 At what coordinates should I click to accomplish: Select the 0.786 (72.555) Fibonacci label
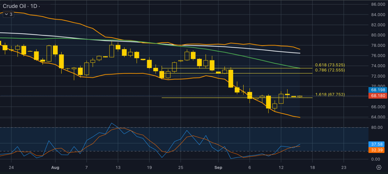tap(330, 70)
